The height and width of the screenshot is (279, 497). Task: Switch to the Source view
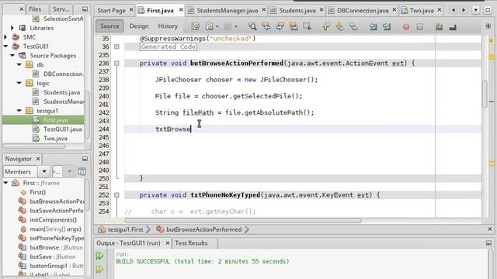pos(109,26)
